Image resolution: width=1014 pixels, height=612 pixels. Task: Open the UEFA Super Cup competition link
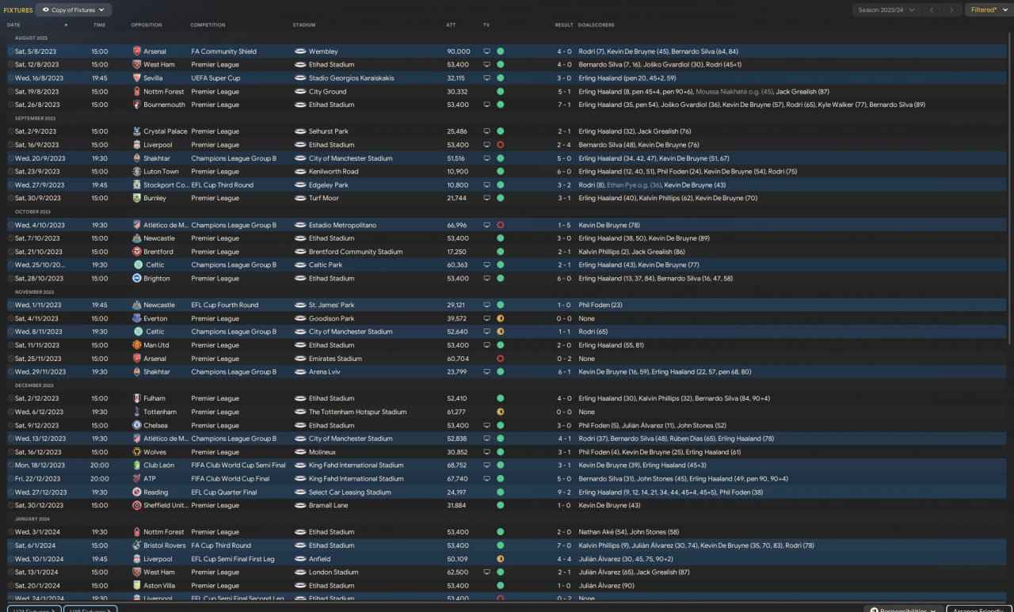[215, 78]
